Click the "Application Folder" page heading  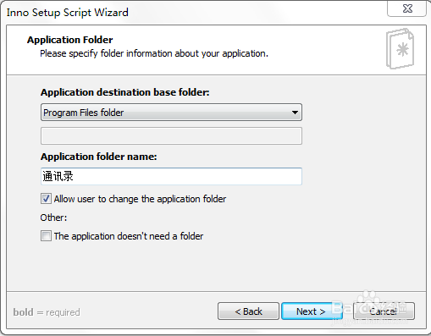[70, 40]
